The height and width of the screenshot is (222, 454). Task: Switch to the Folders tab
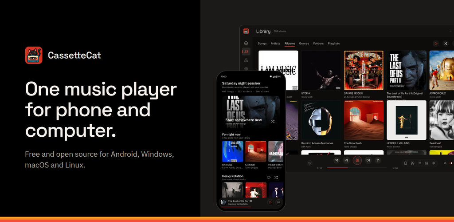318,44
